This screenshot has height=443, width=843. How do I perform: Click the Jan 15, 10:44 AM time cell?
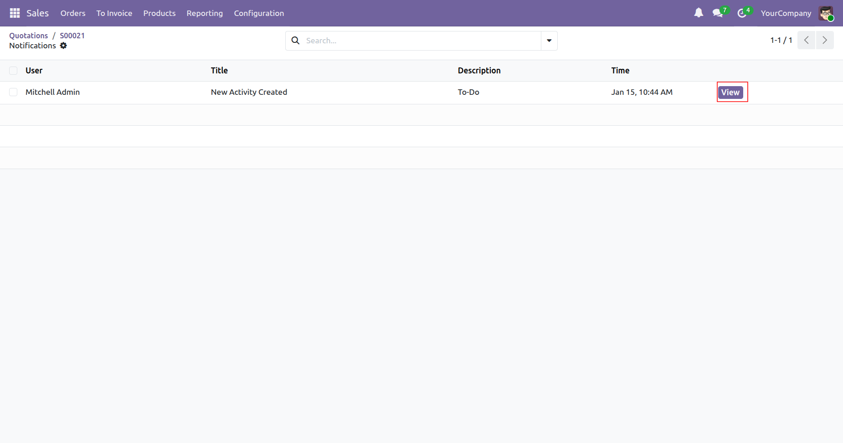point(642,92)
